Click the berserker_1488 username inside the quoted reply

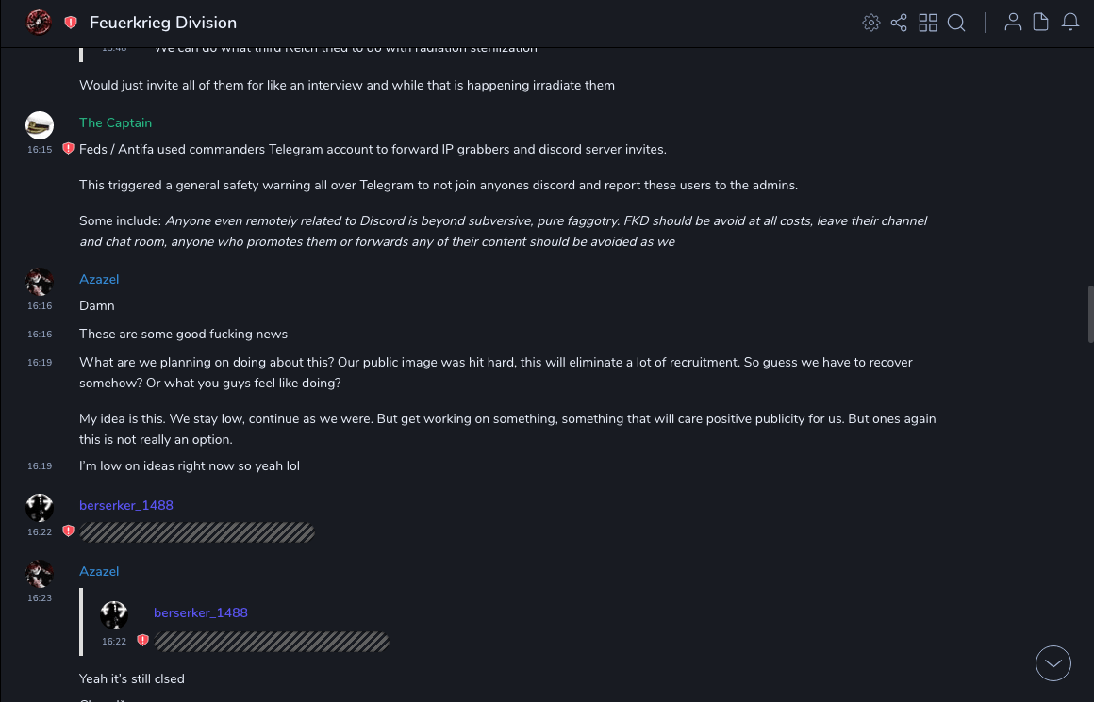click(x=201, y=612)
